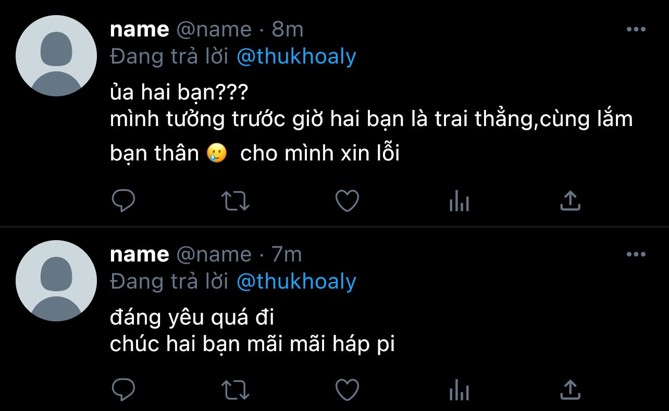Open the second tweet author's profile avatar
Viewport: 669px width, 411px height.
(x=56, y=281)
